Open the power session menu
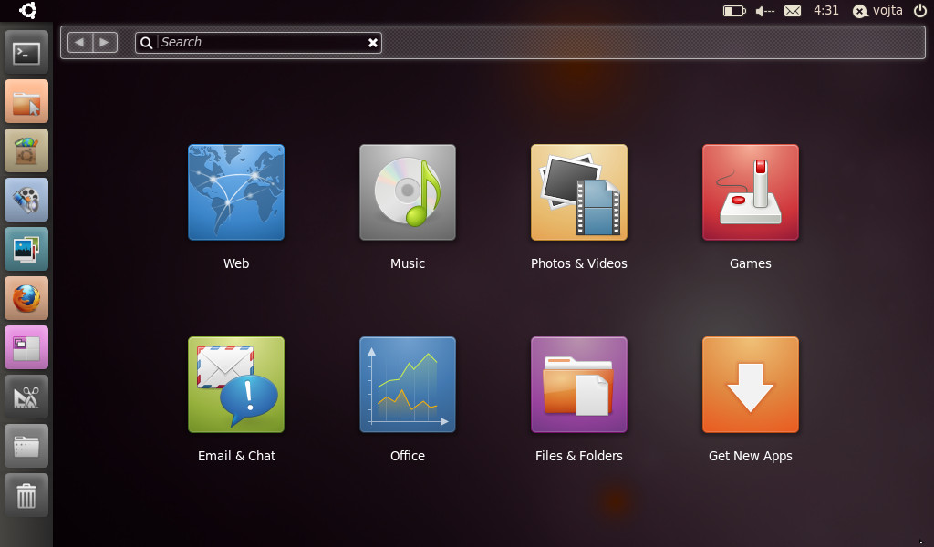Screen dimensions: 934x547 (x=919, y=11)
